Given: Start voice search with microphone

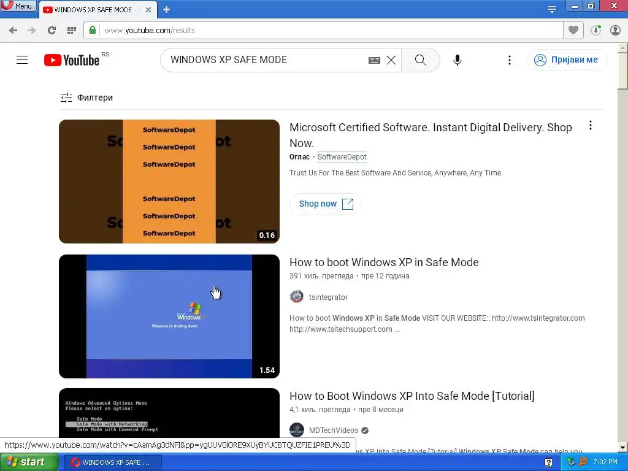Looking at the screenshot, I should point(458,60).
